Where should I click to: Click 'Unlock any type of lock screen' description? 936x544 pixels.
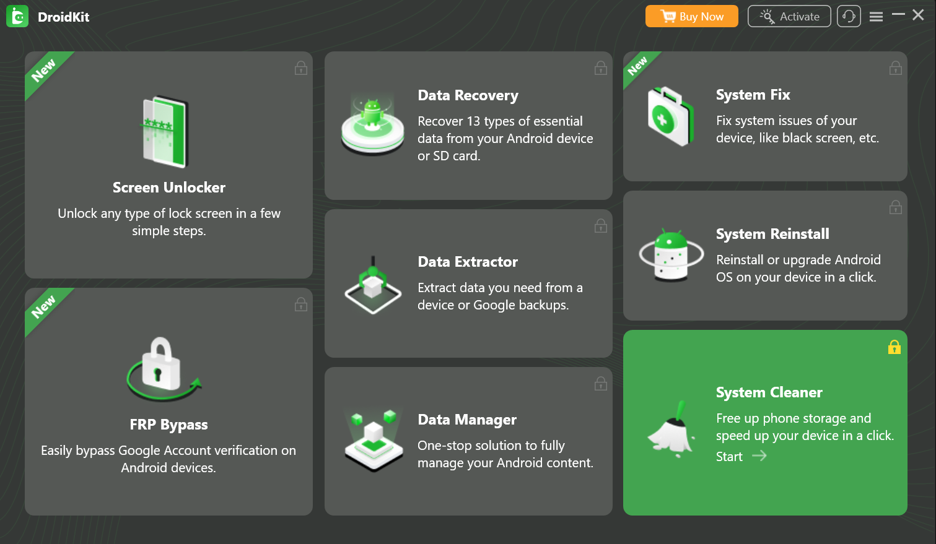point(169,222)
